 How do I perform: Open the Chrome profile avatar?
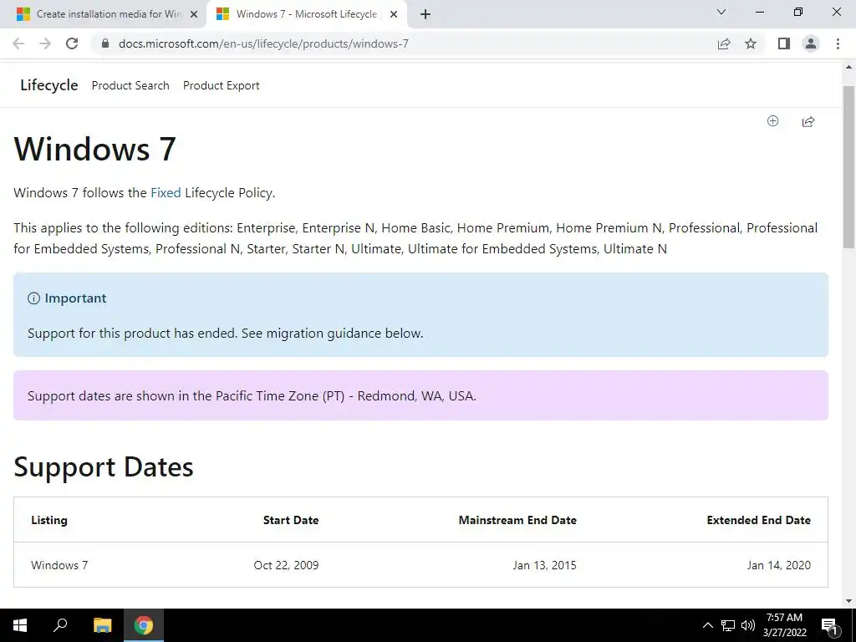(x=811, y=43)
